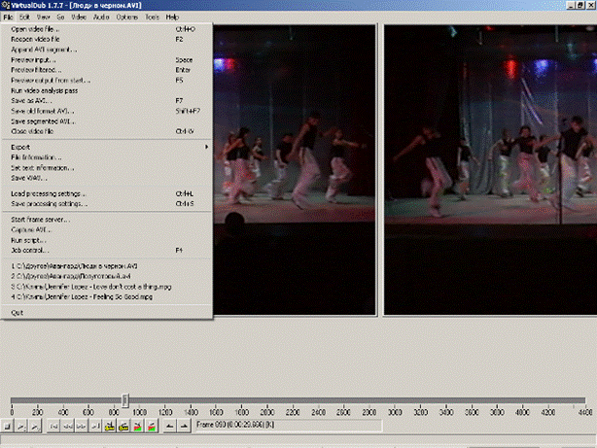Viewport: 597px width, 448px height.
Task: Click the Play input toolbar icon
Action: 20,426
